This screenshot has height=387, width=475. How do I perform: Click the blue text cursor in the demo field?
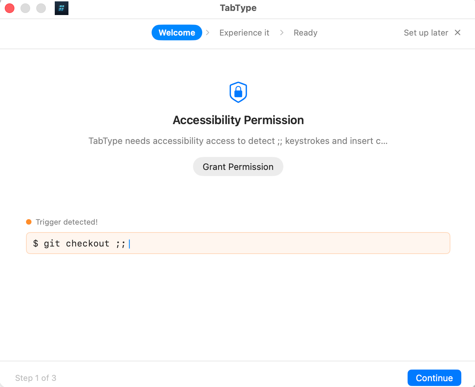click(129, 243)
